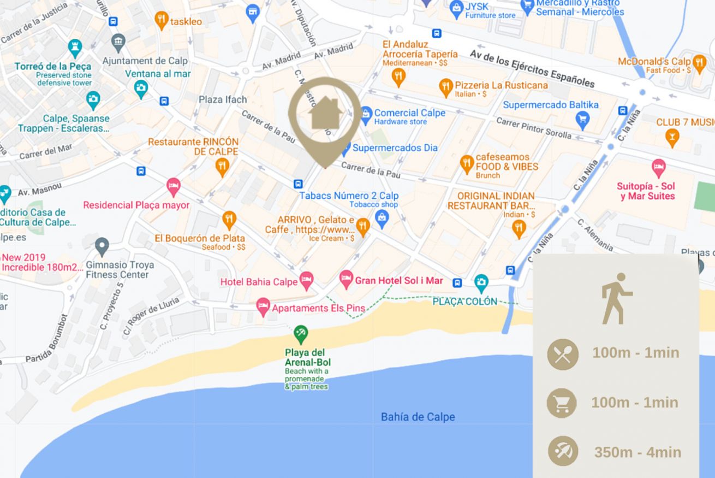Viewport: 715px width, 478px height.
Task: Select the Club 7 Music cocktail marker
Action: (672, 138)
